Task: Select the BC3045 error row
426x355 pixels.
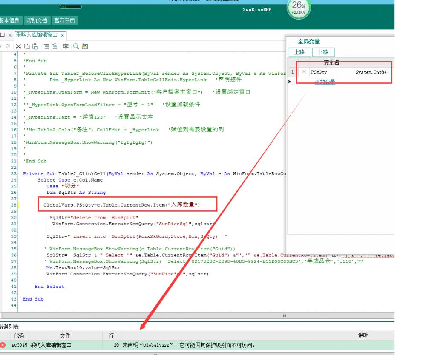Action: (x=197, y=345)
